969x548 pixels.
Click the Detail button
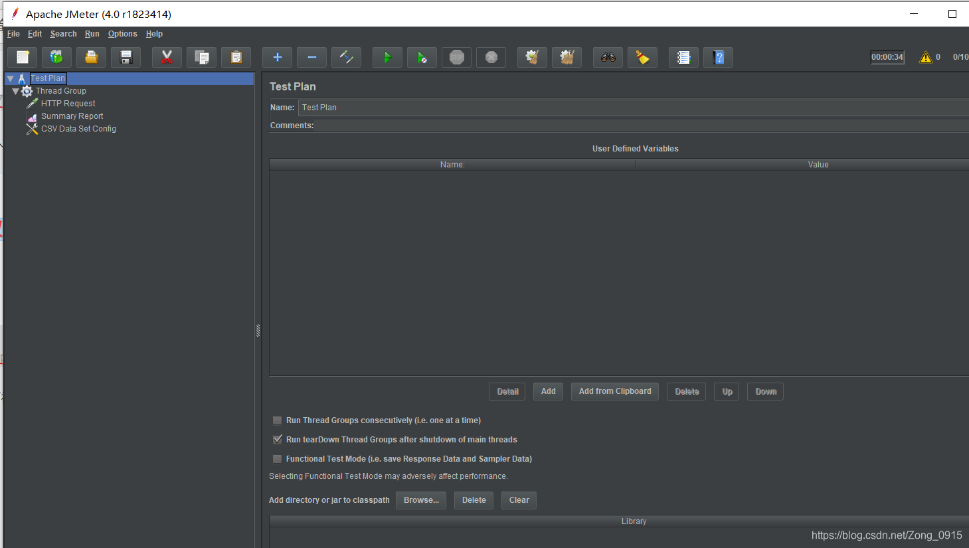pyautogui.click(x=507, y=391)
